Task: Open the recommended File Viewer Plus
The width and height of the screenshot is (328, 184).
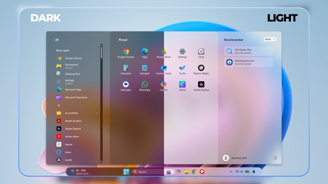Action: (249, 51)
